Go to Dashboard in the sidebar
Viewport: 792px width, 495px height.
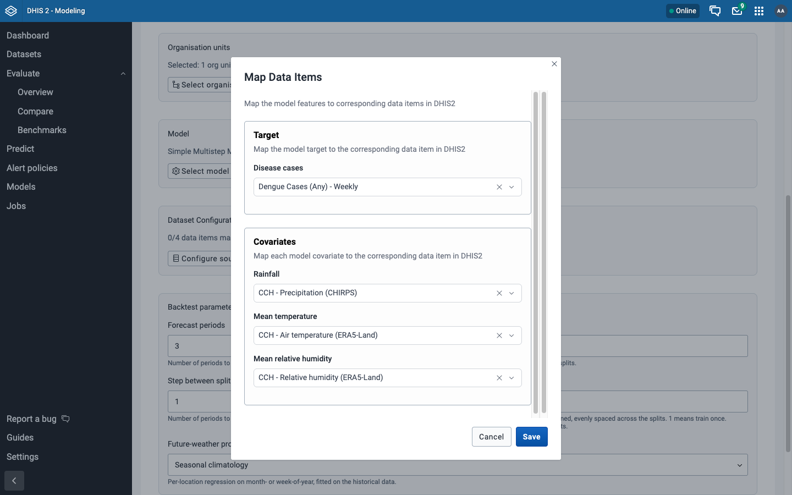point(28,36)
